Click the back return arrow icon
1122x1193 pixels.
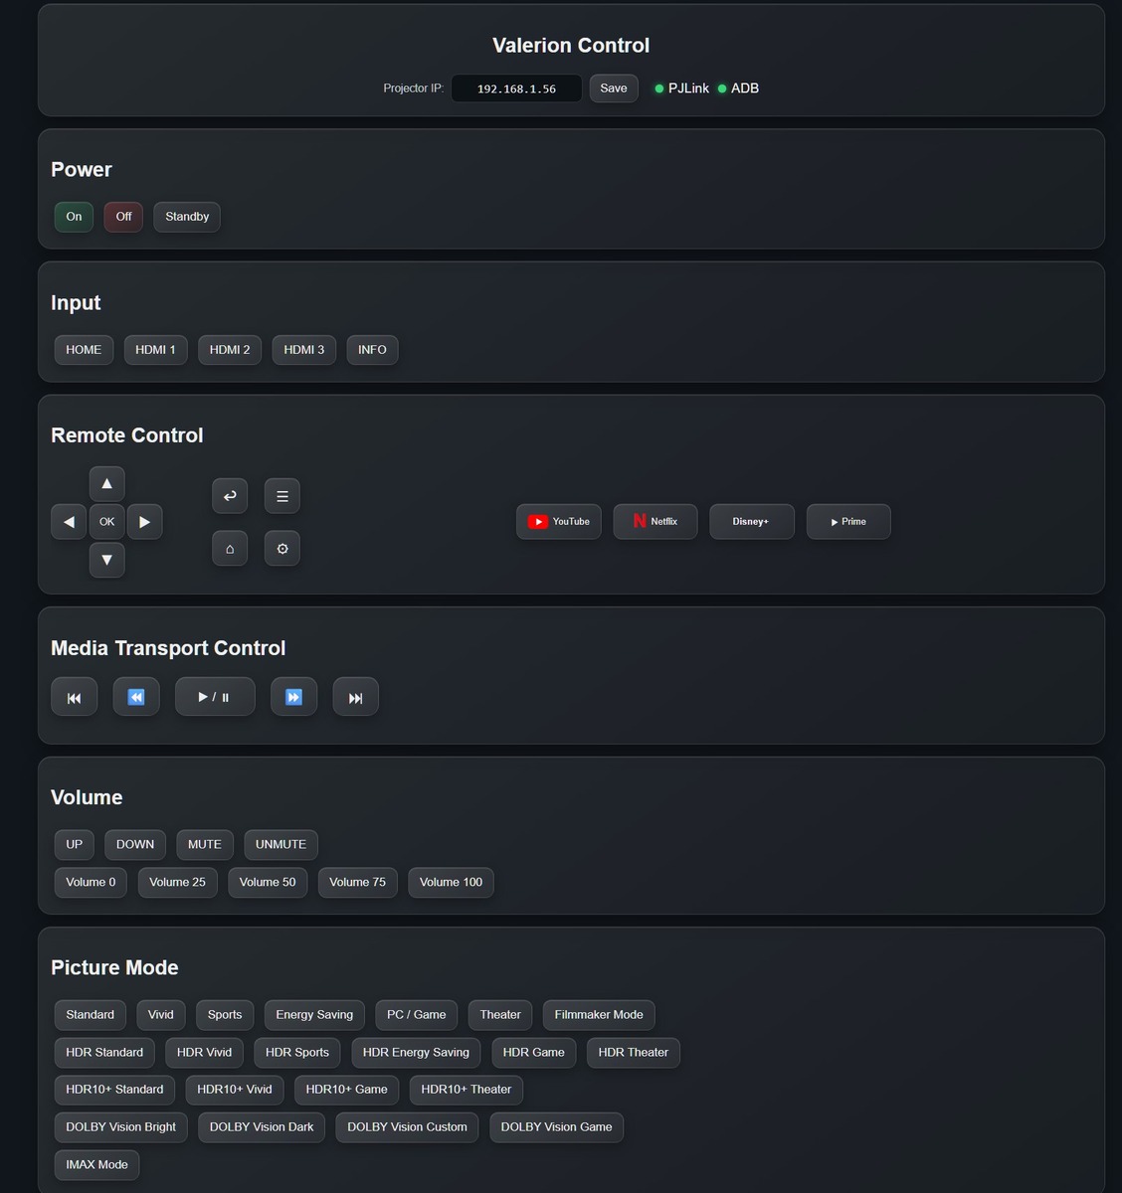[230, 496]
